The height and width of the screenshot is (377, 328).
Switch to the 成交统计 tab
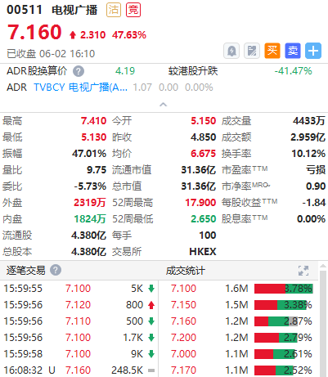tap(186, 271)
